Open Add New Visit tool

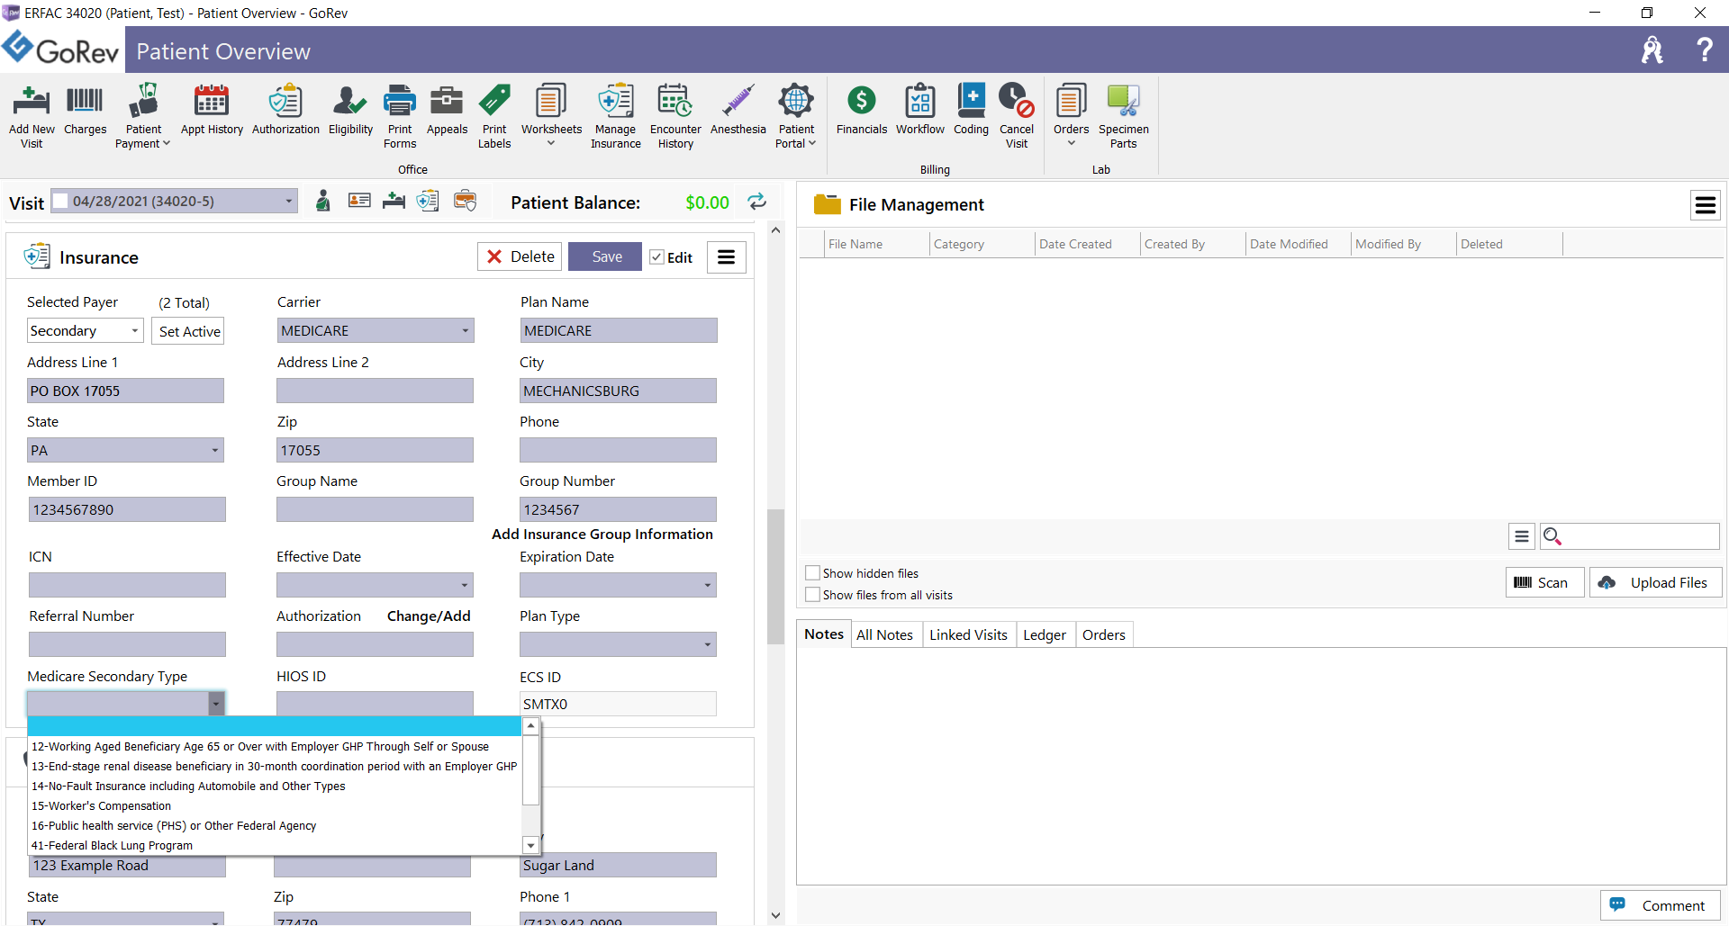32,116
